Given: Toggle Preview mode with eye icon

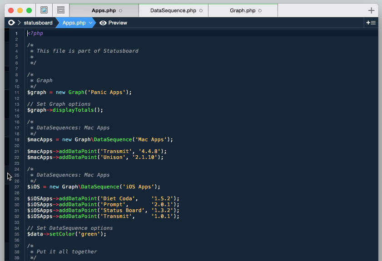Looking at the screenshot, I should pyautogui.click(x=113, y=23).
